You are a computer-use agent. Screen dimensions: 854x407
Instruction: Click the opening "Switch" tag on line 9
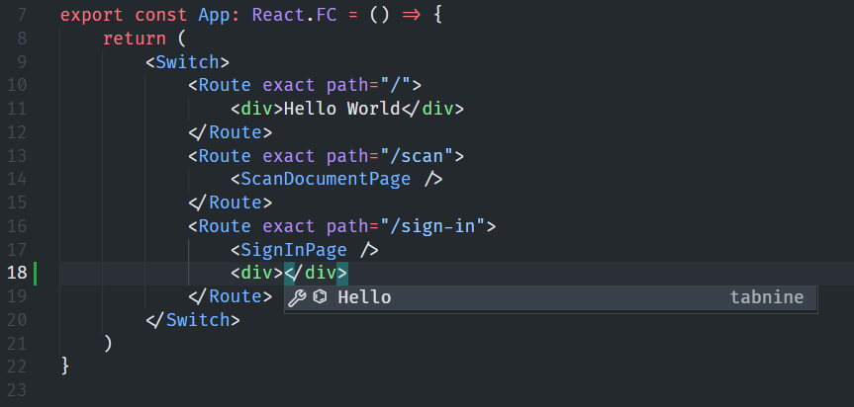[x=188, y=62]
